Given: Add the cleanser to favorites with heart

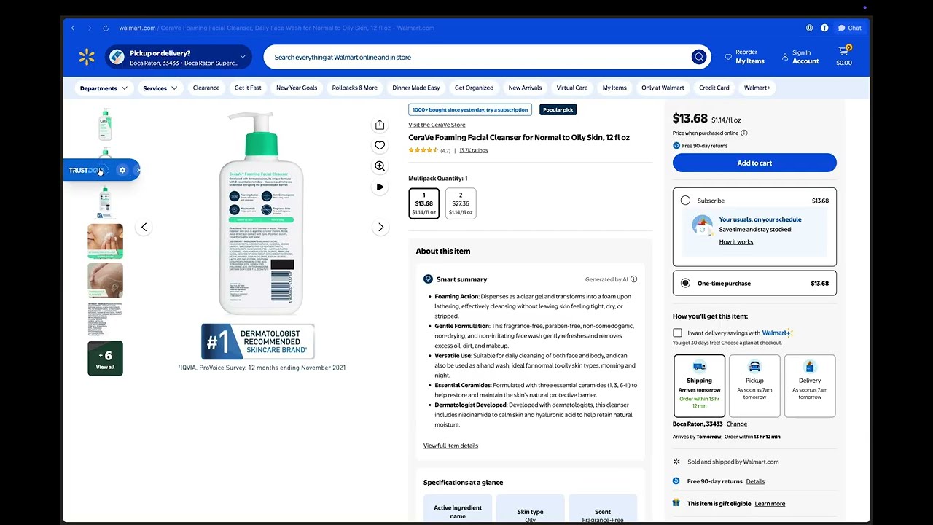Looking at the screenshot, I should 380,145.
